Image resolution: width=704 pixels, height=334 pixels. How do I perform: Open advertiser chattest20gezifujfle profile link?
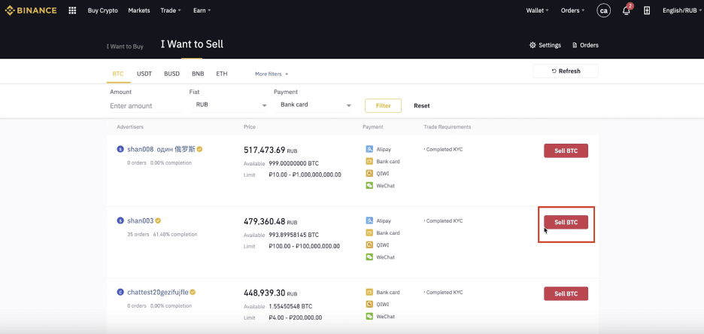(x=158, y=292)
